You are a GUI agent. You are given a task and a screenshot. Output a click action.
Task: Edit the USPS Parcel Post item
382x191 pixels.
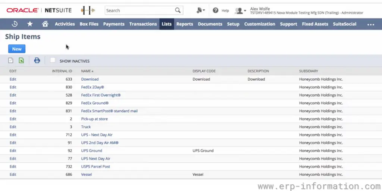13,166
